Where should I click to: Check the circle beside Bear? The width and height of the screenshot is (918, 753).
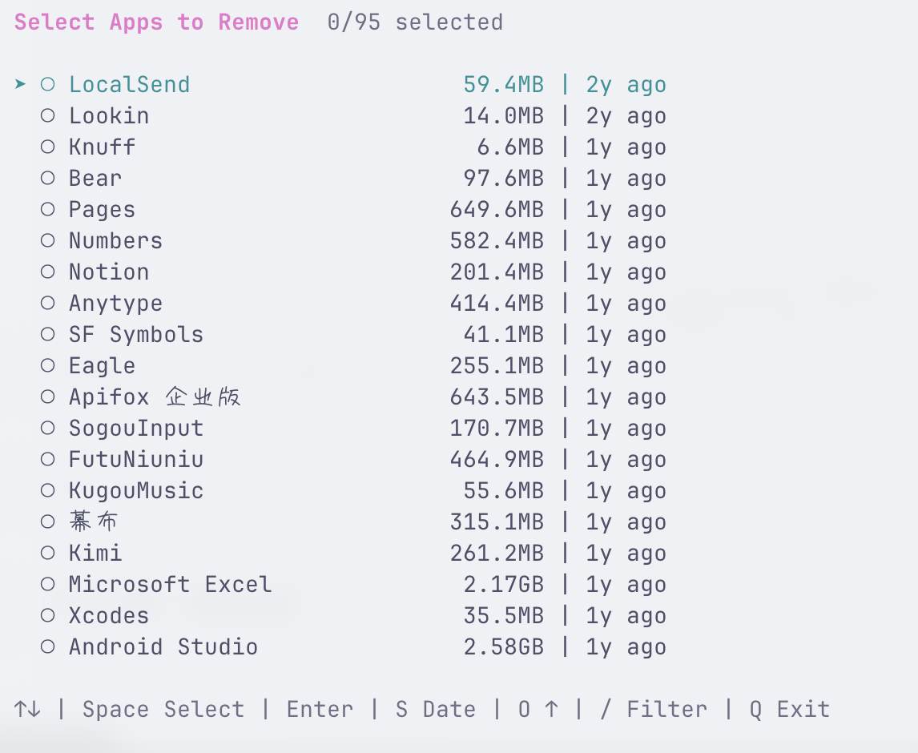coord(47,178)
